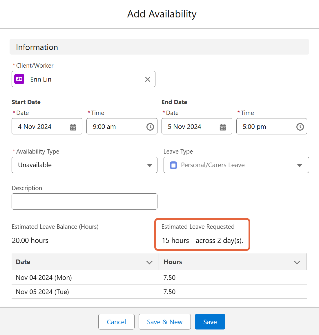
Task: Open the End Date calendar picker icon
Action: coord(223,127)
